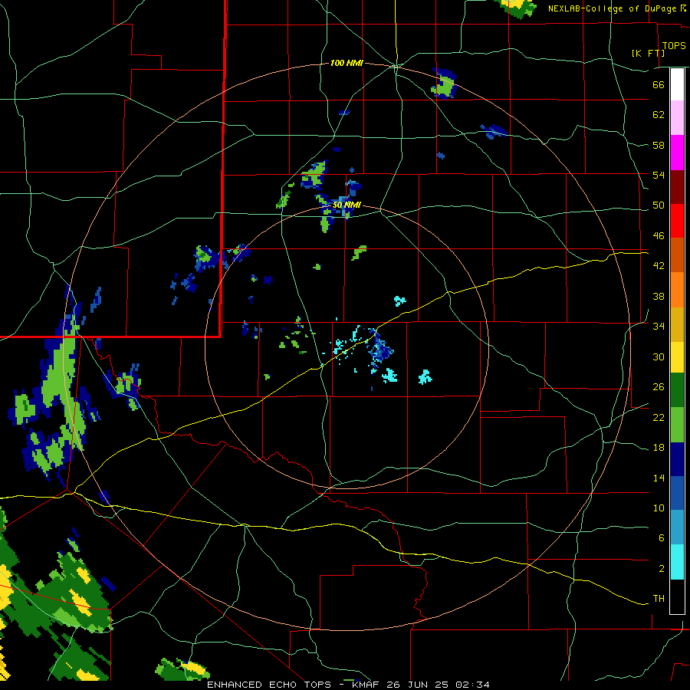Click the '46' legend value

pyautogui.click(x=659, y=236)
